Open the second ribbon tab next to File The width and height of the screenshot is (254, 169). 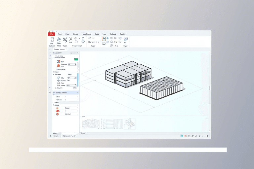(x=60, y=34)
